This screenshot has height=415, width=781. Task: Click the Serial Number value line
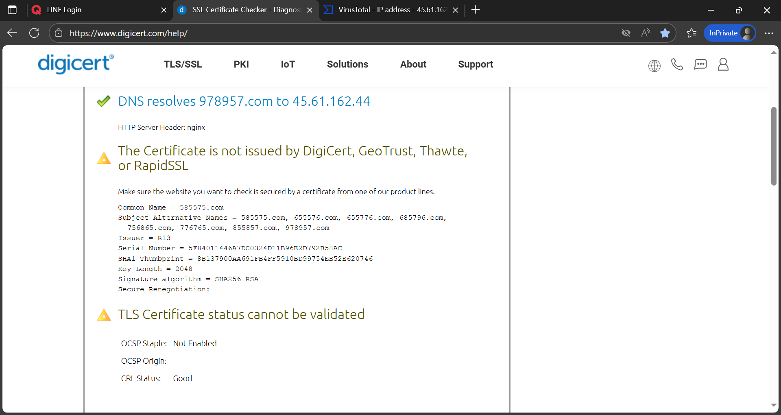point(230,248)
